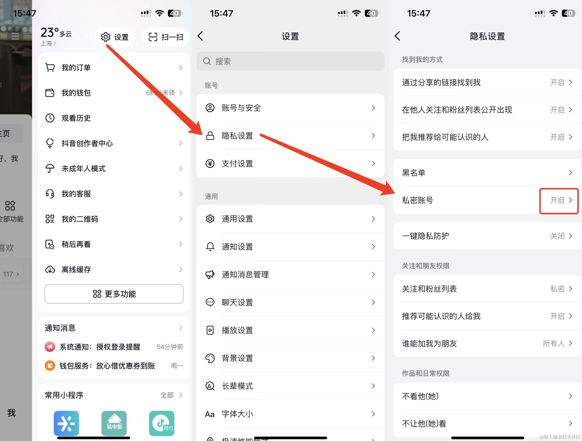Open the blue mini-program app icon

coord(66,423)
